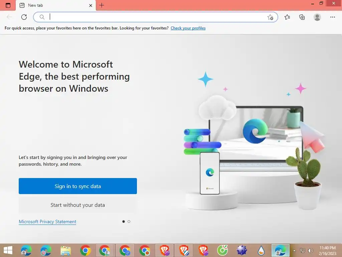Screen dimensions: 342x257
Task: Open a new tab with plus button
Action: [102, 5]
